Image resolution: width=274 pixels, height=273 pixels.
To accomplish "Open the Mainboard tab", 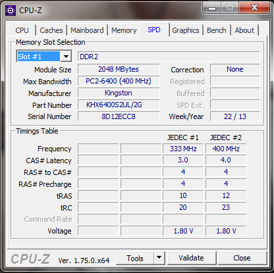I will (87, 30).
